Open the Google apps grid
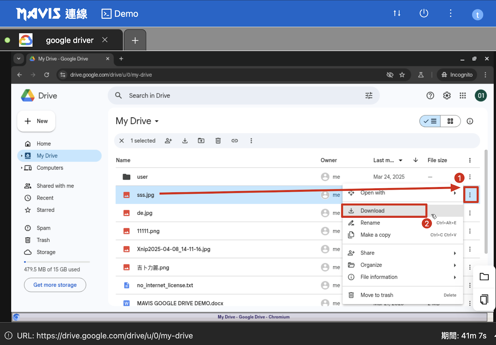Viewport: 496px width, 345px height. point(463,96)
